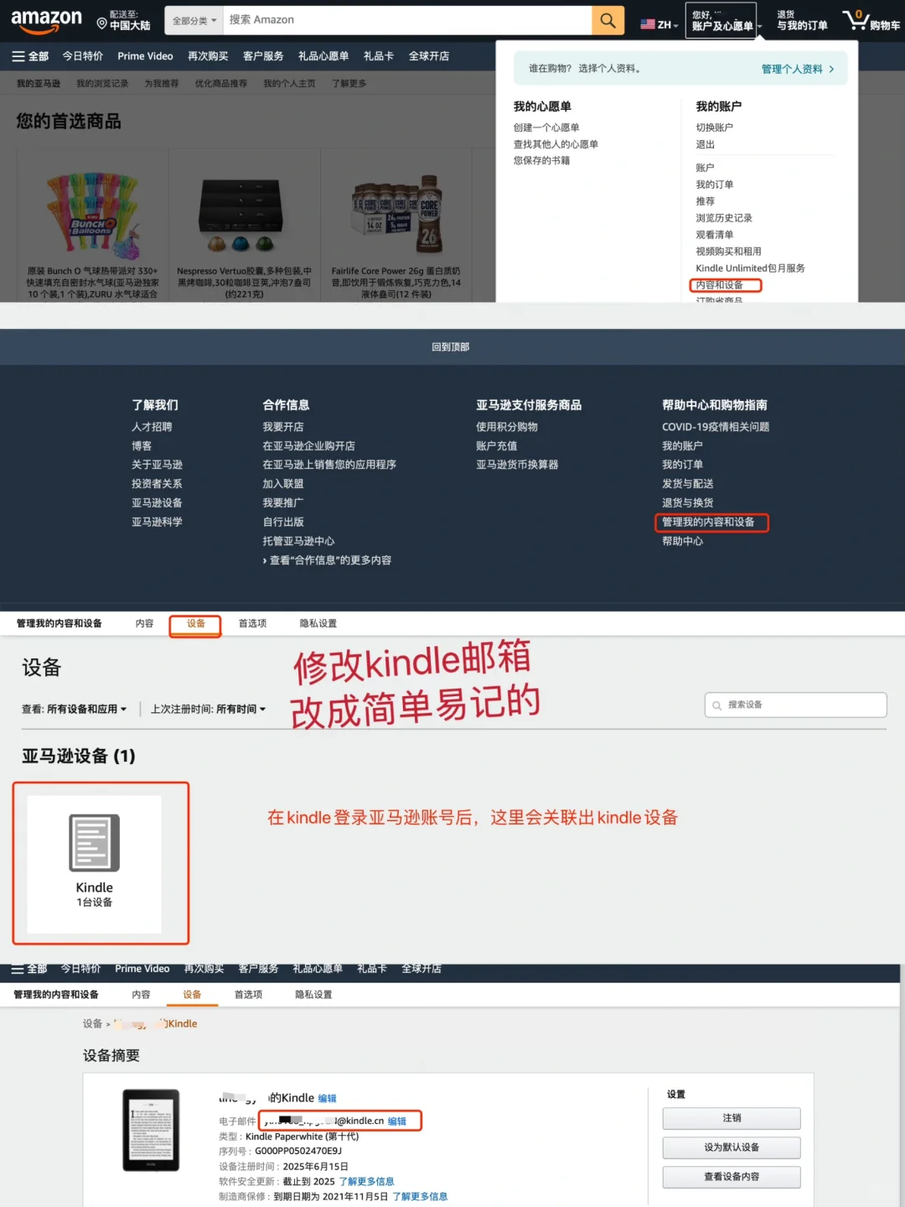Click 回到顶部 back-to-top bar
Screen dimensions: 905x1207
451,346
